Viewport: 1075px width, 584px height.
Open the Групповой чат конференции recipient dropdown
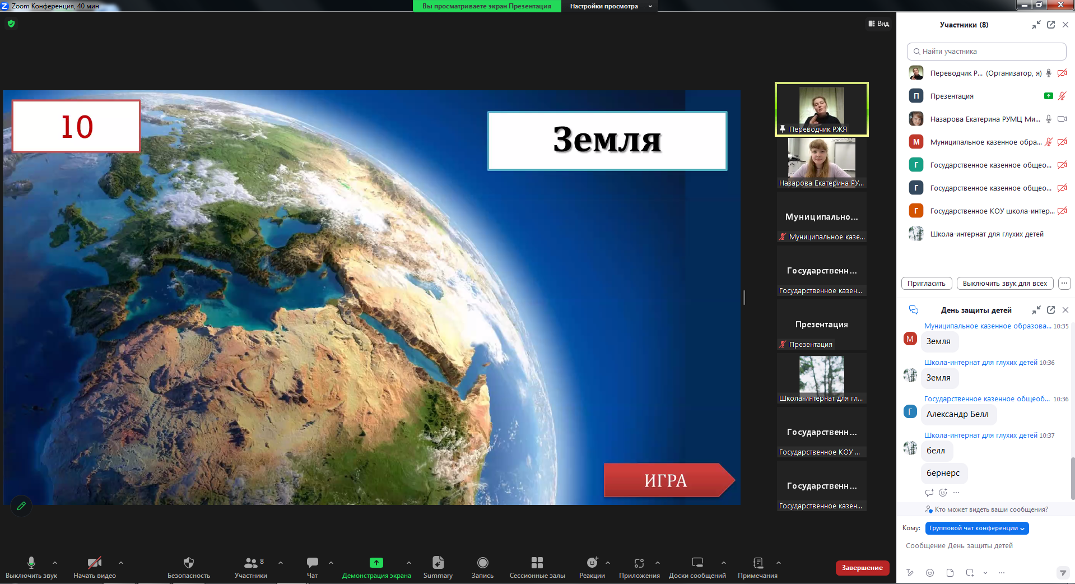pos(976,528)
